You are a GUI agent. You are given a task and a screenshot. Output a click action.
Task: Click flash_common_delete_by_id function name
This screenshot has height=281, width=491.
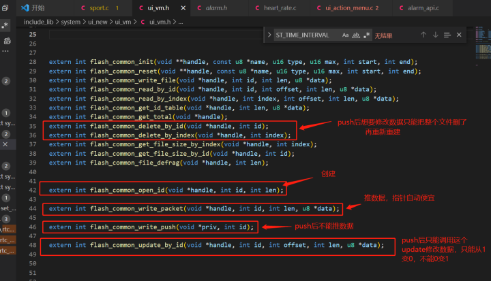click(x=136, y=127)
